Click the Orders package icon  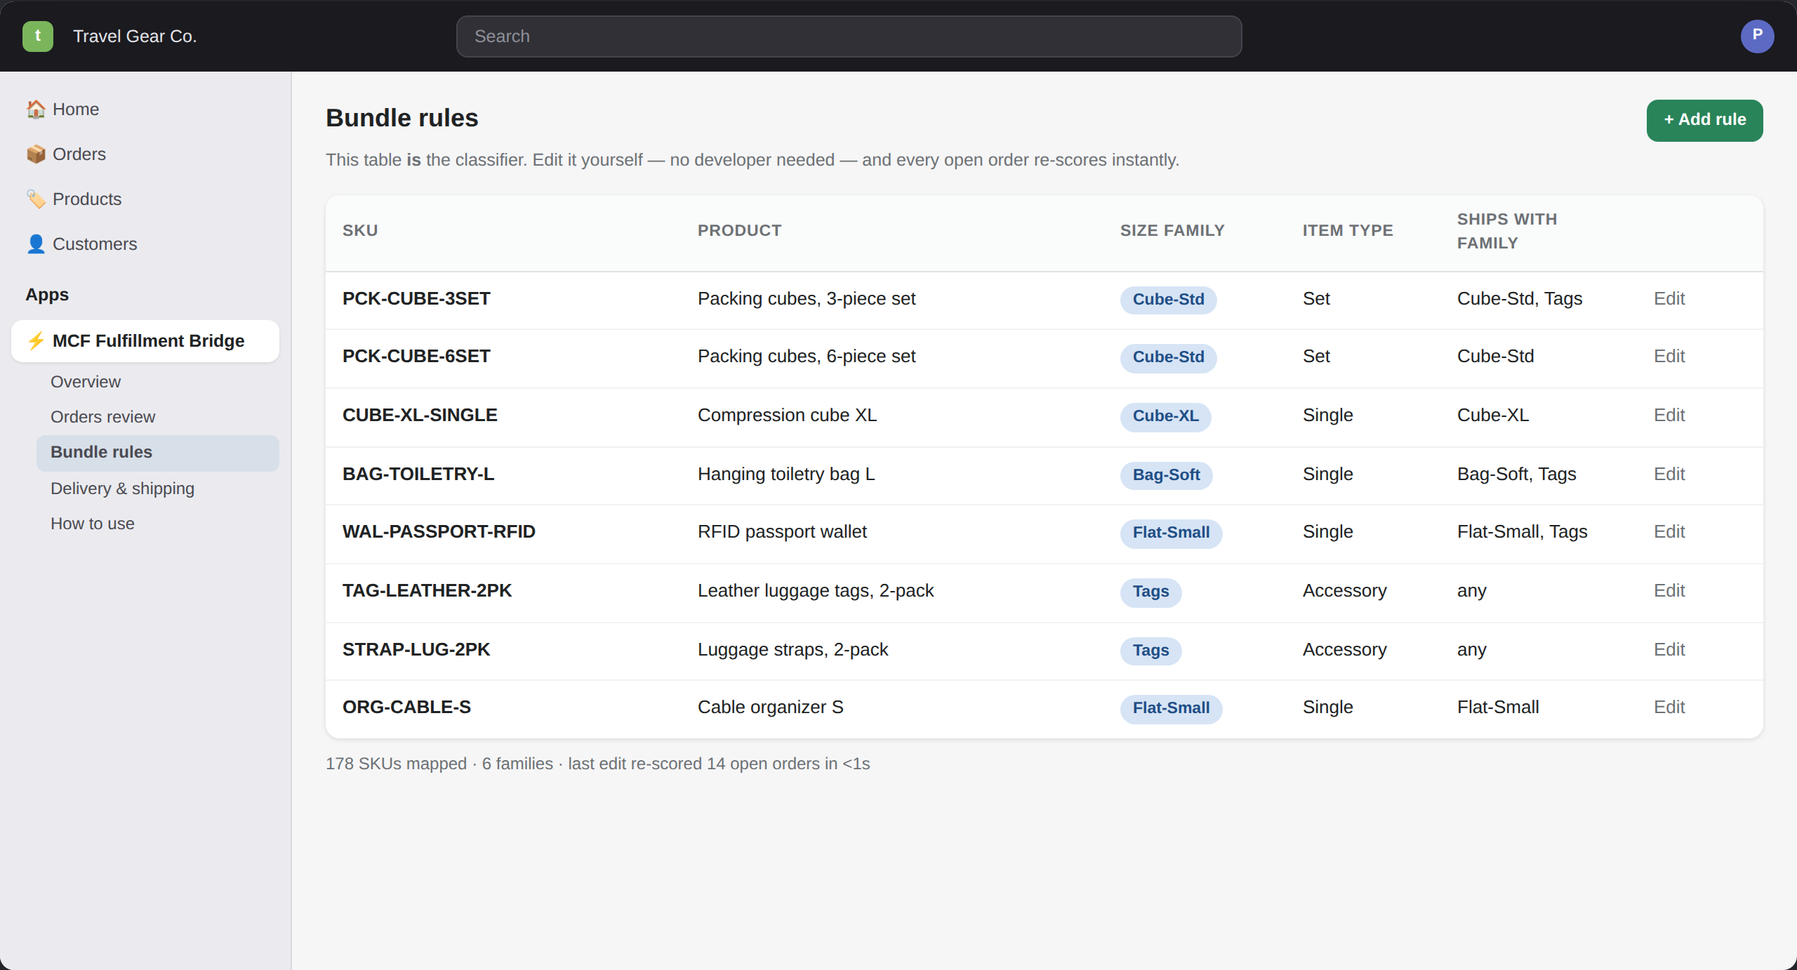[36, 154]
